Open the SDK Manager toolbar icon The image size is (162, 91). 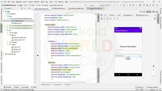tap(153, 5)
